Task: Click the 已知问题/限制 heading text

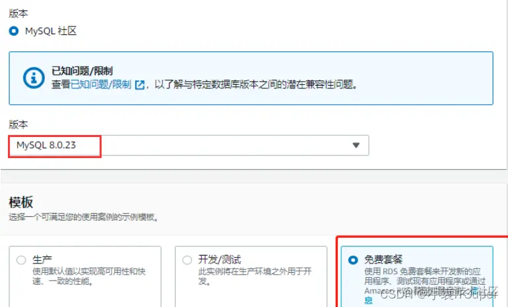Action: 82,71
